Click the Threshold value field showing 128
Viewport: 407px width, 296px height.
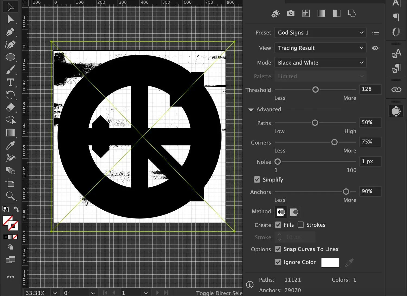[x=370, y=89]
